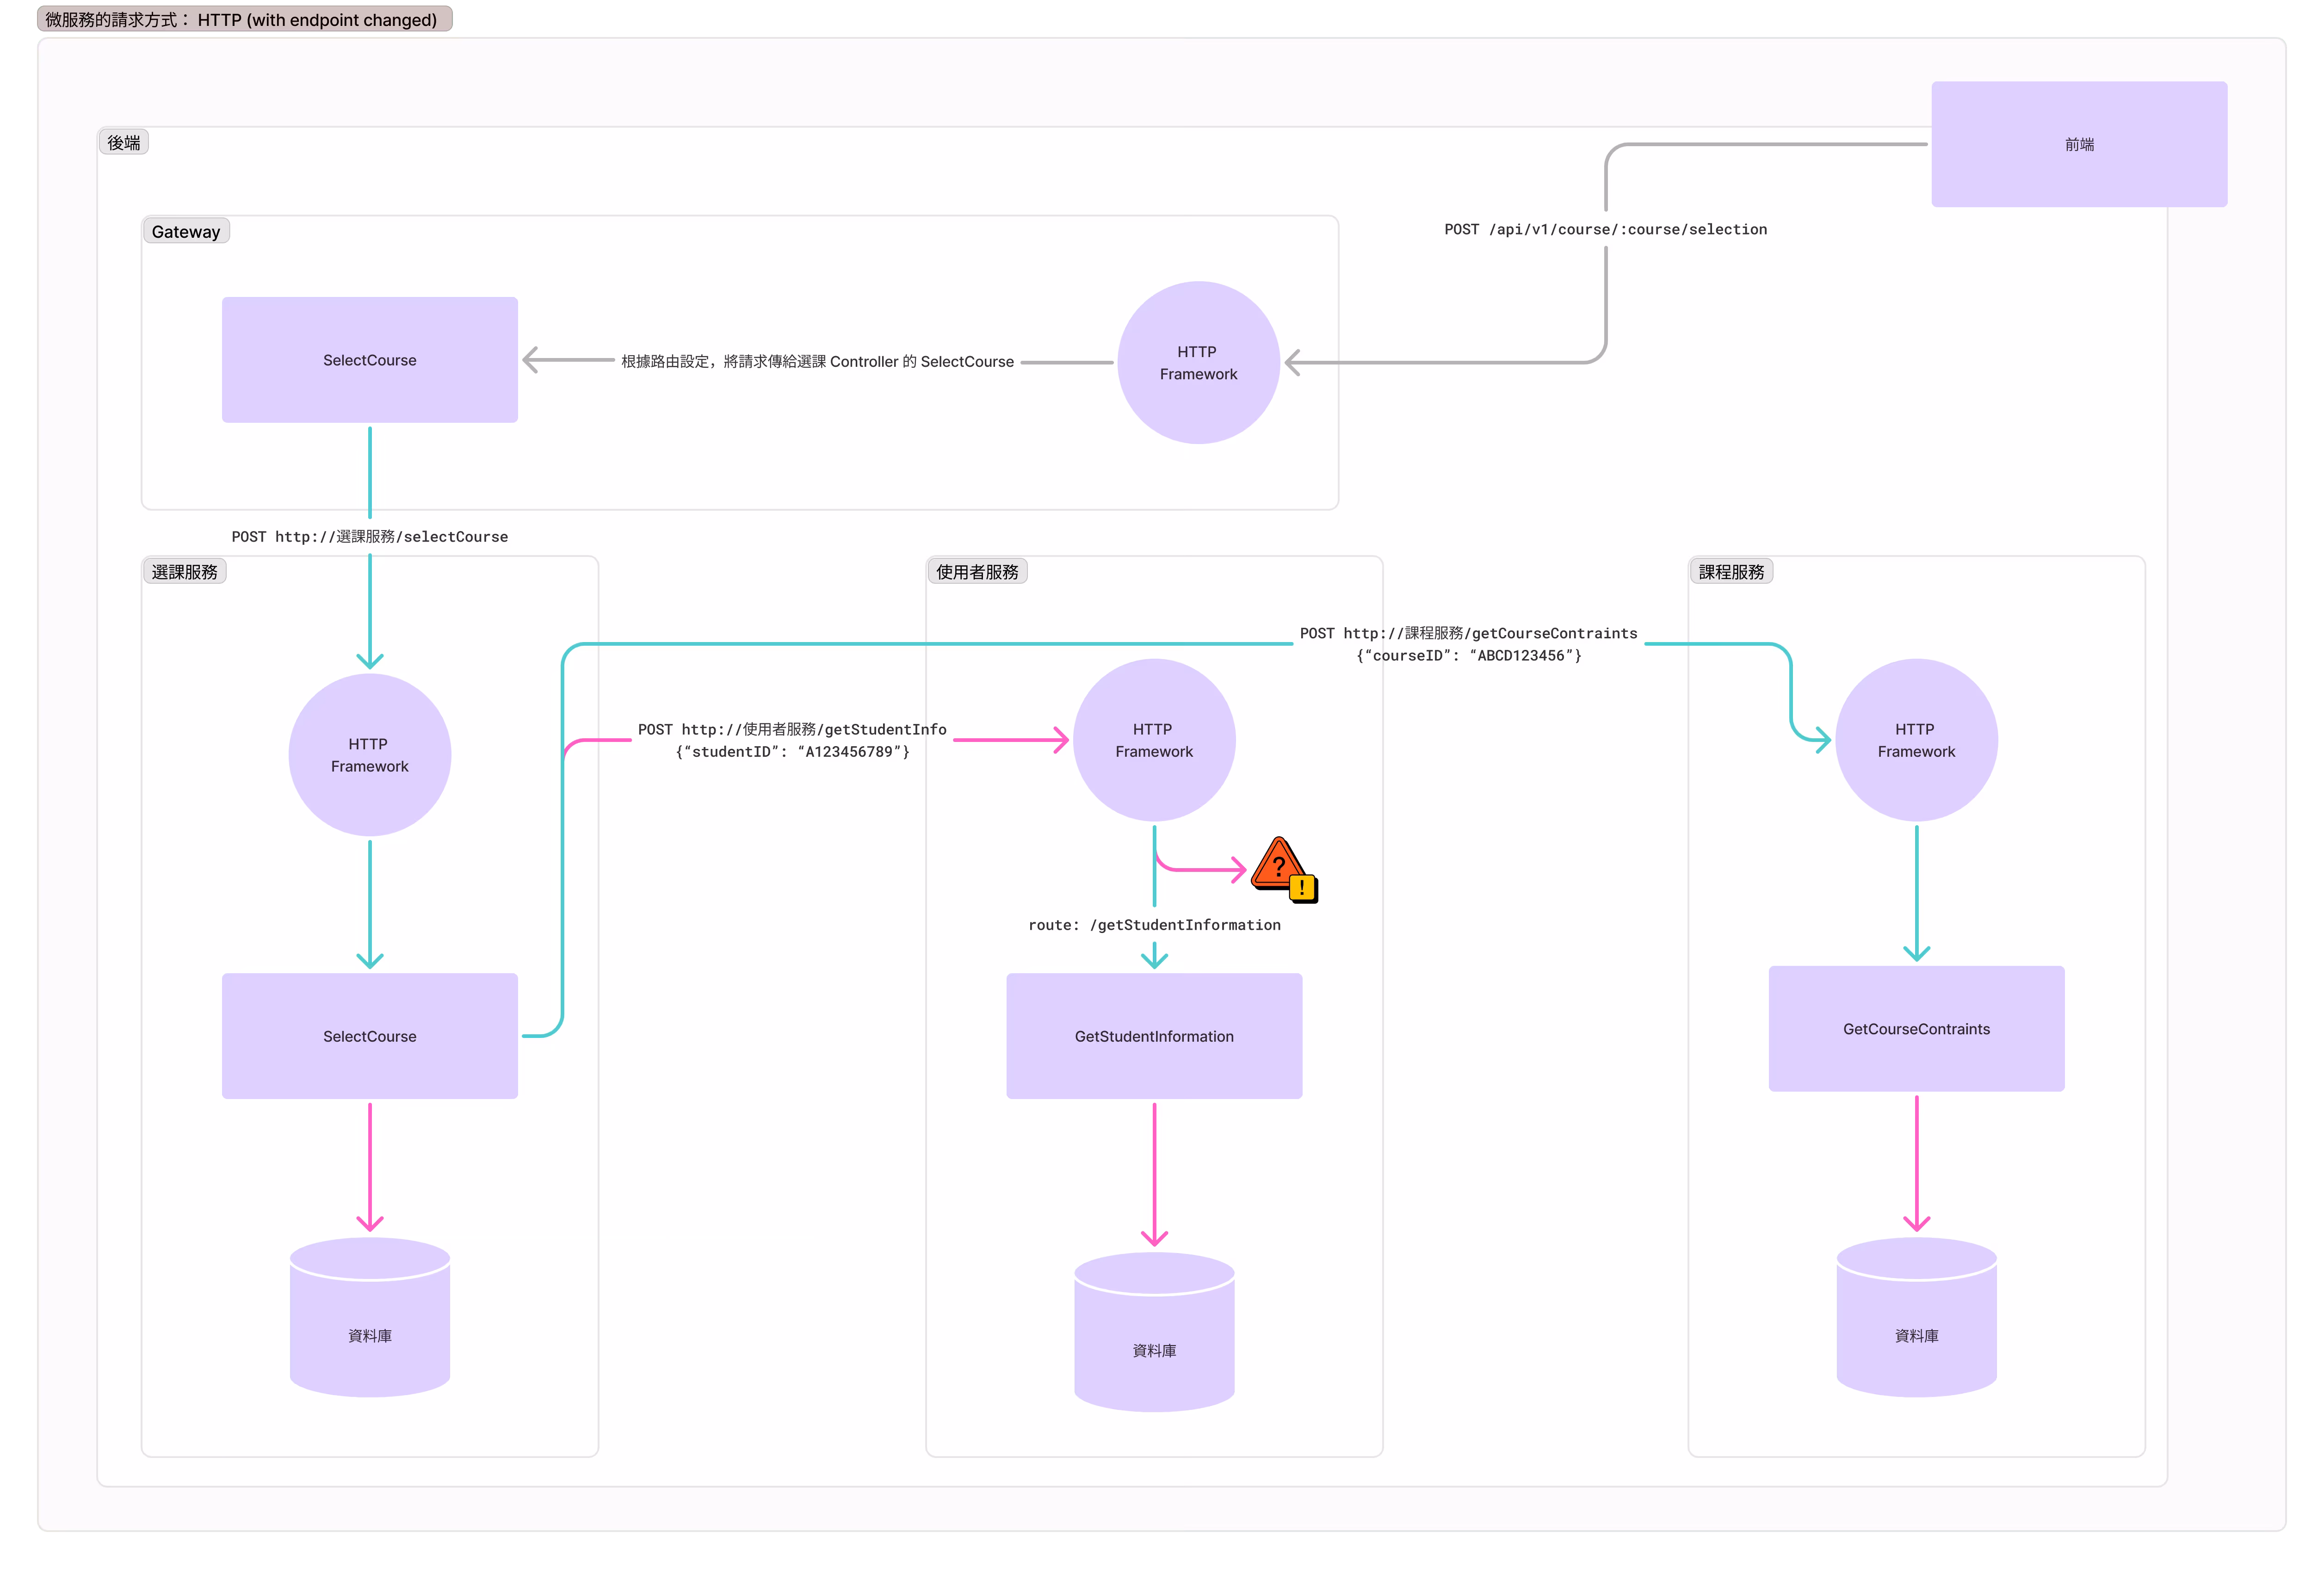Select the 使用者服務 資料庫 cylinder
The height and width of the screenshot is (1569, 2324).
click(x=1154, y=1332)
